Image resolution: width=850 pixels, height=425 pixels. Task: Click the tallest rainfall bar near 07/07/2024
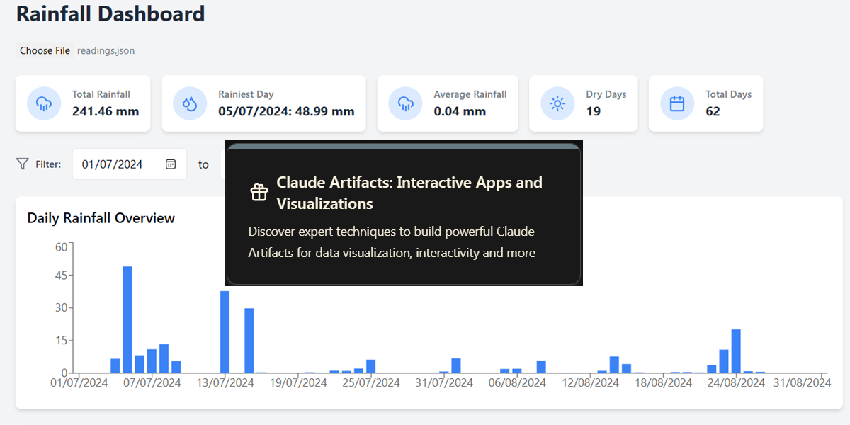click(x=127, y=319)
